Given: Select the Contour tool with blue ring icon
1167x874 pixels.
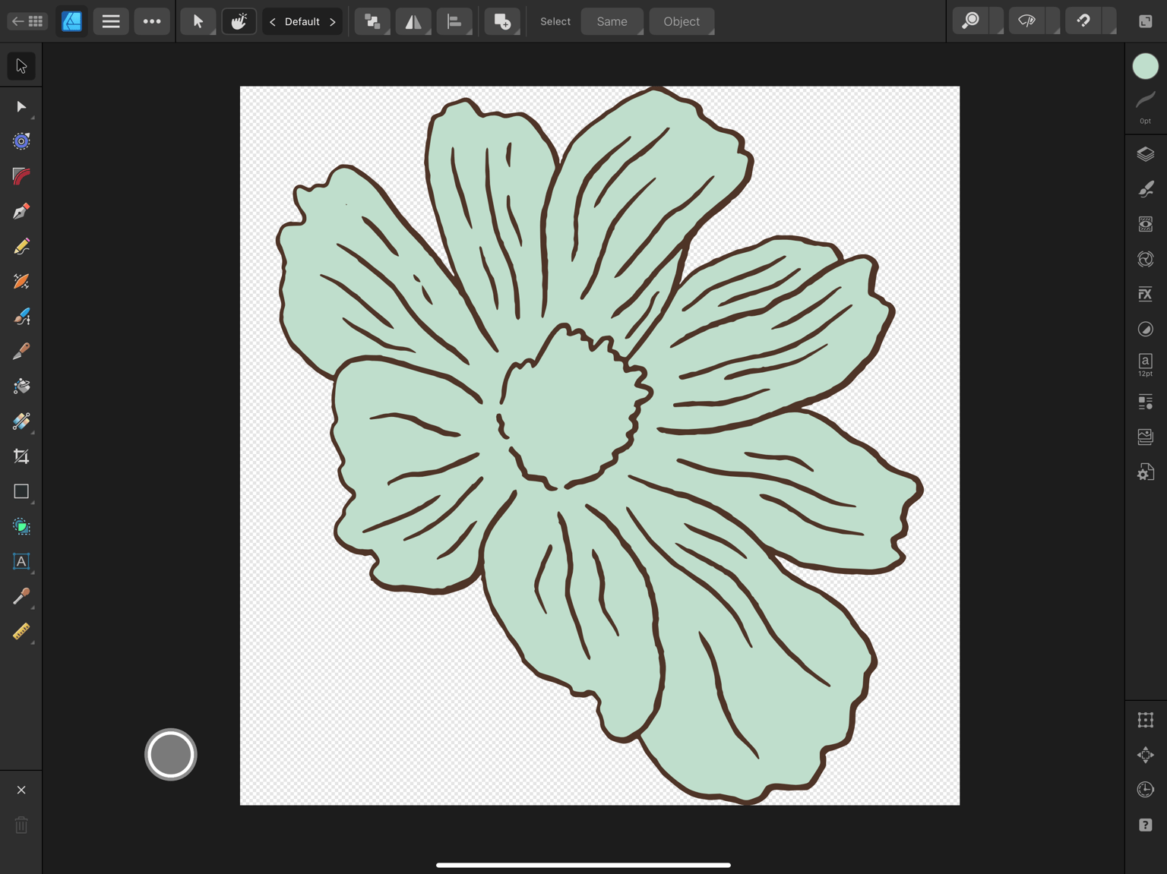Looking at the screenshot, I should point(21,141).
